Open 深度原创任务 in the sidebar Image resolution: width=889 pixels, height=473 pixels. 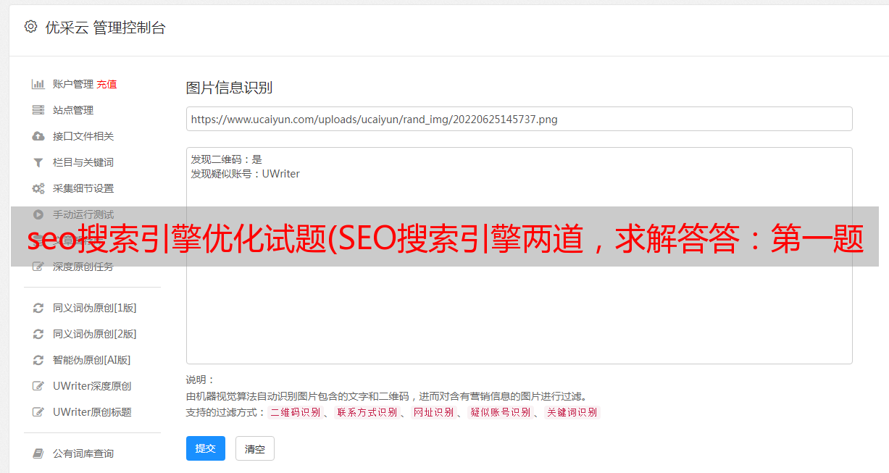pyautogui.click(x=83, y=267)
